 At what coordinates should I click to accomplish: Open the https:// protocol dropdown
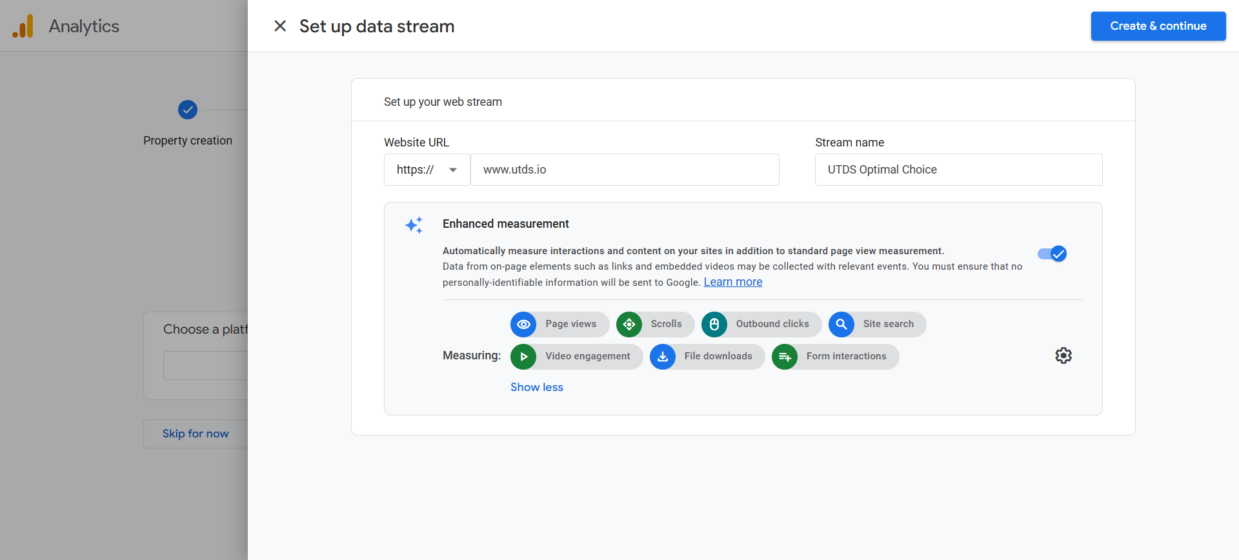coord(427,170)
